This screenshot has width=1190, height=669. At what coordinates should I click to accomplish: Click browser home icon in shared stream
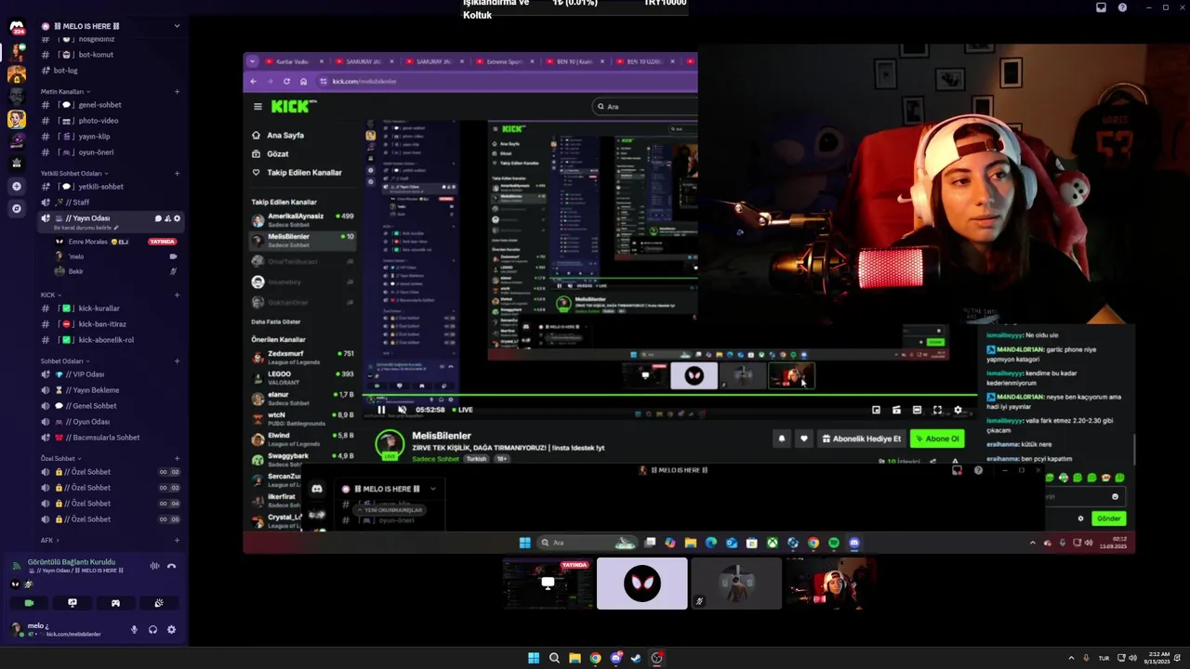pyautogui.click(x=303, y=81)
